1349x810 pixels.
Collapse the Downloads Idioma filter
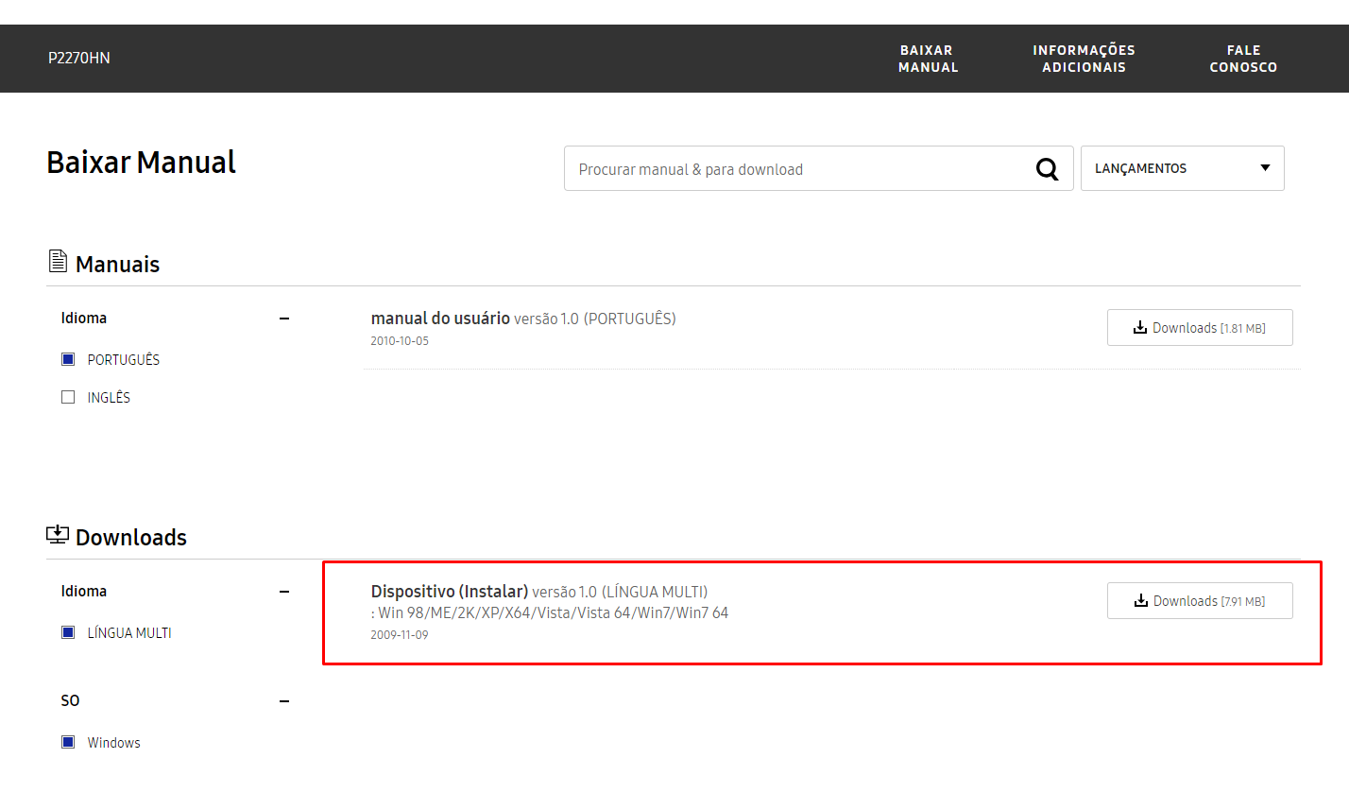(284, 592)
